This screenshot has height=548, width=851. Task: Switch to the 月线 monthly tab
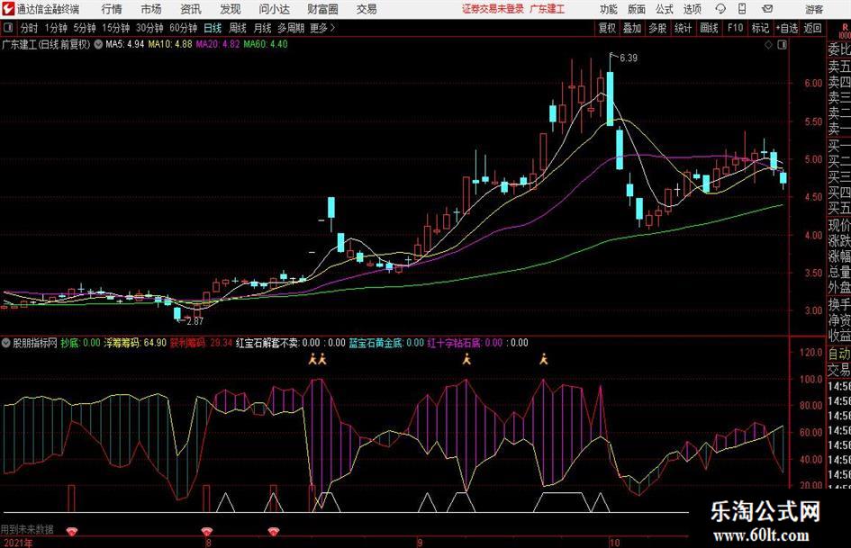click(x=263, y=28)
